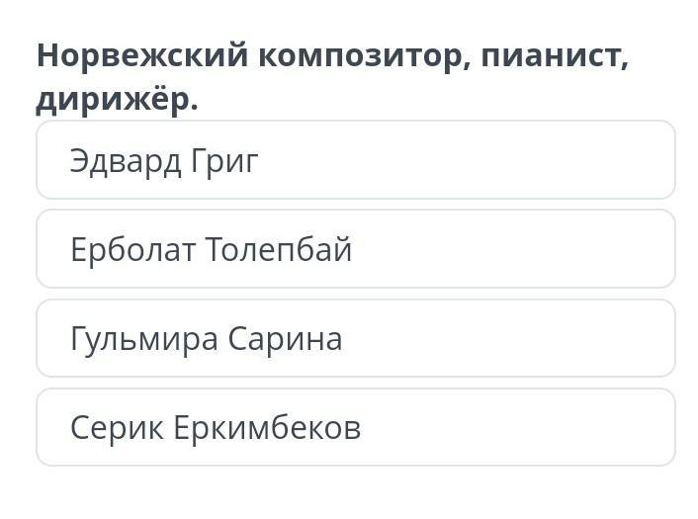
Task: Select the answer Эдвард Григ
Action: coord(355,160)
